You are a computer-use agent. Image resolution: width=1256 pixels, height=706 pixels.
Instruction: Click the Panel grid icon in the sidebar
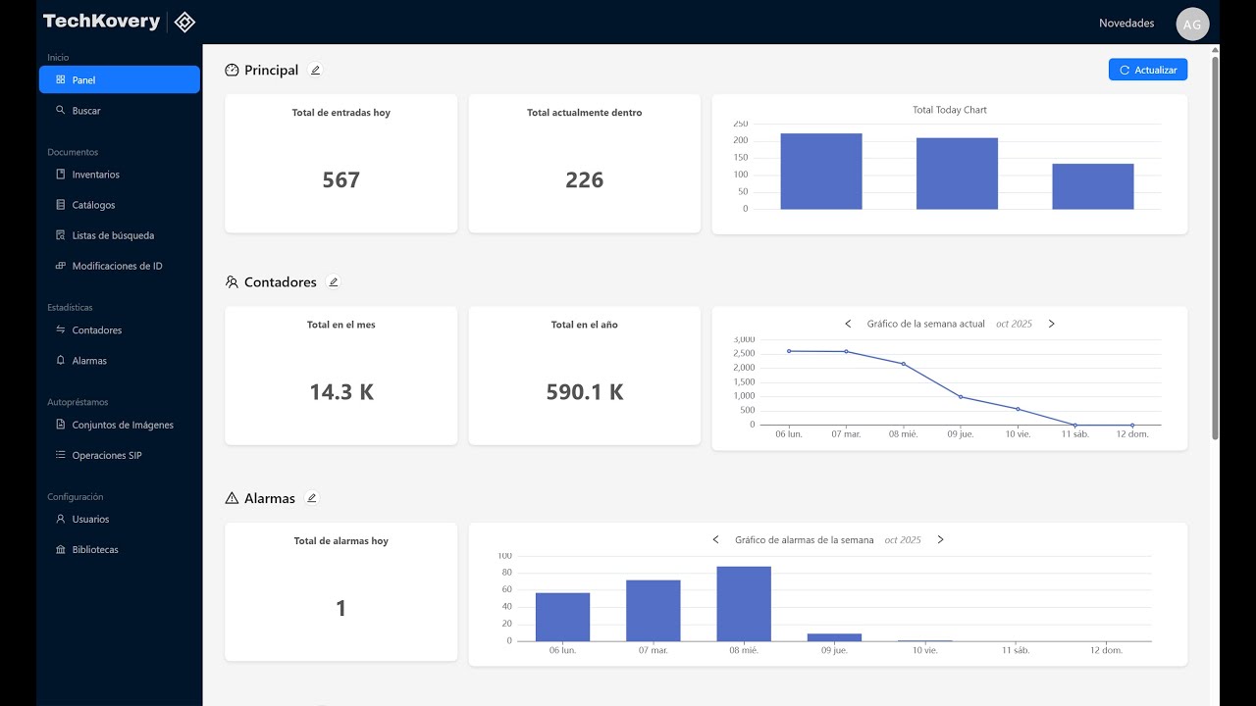click(x=61, y=79)
